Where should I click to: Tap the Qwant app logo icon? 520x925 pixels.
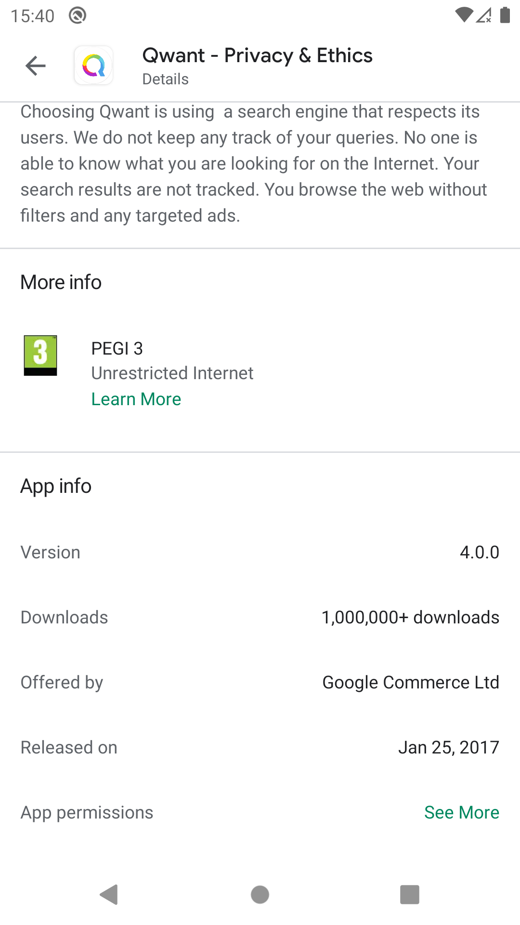pos(93,66)
